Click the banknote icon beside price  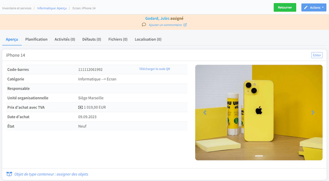(80, 107)
